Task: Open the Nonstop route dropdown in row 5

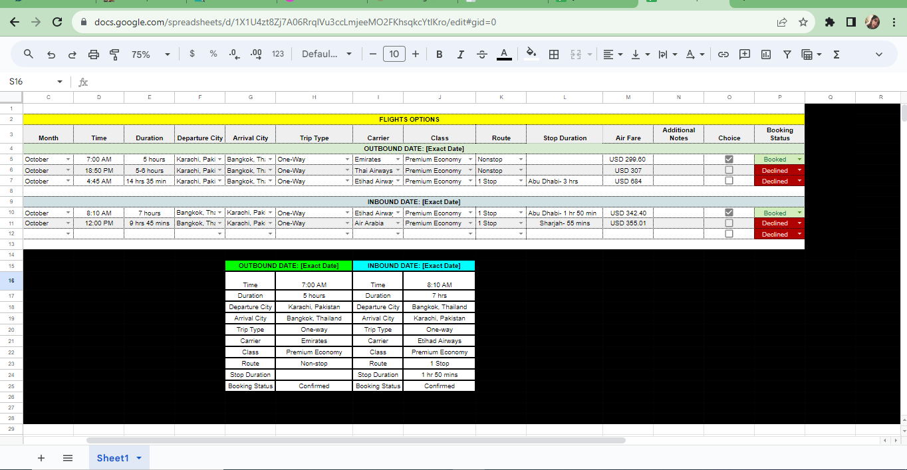Action: [521, 160]
